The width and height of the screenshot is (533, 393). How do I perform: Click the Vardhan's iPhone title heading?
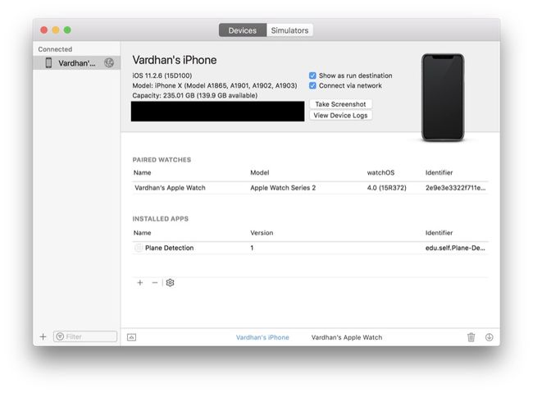click(x=175, y=60)
